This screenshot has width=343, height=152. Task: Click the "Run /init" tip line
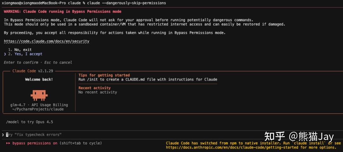(x=148, y=79)
